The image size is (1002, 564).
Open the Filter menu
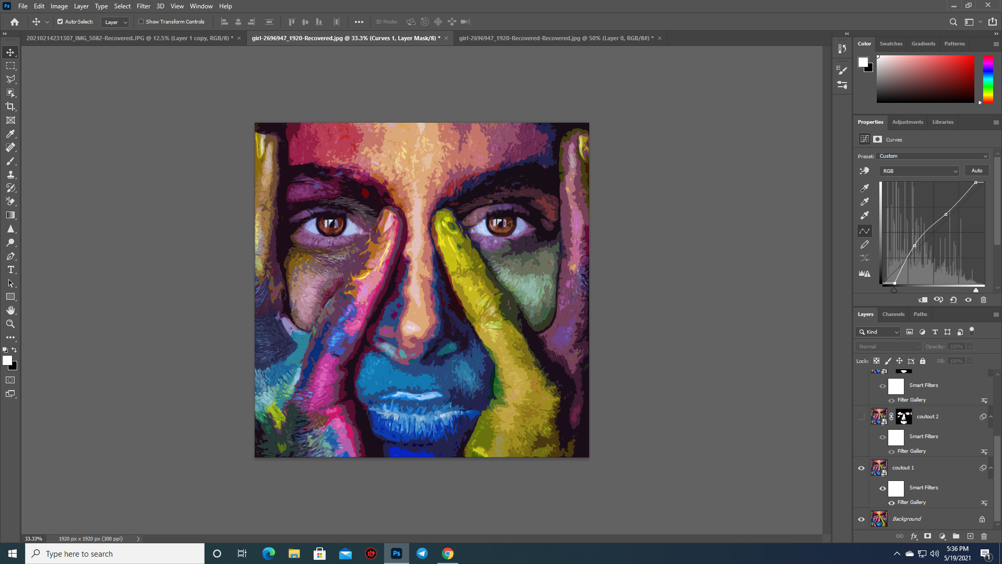(x=144, y=6)
